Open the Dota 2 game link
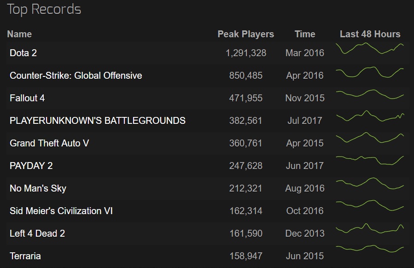 coord(23,53)
